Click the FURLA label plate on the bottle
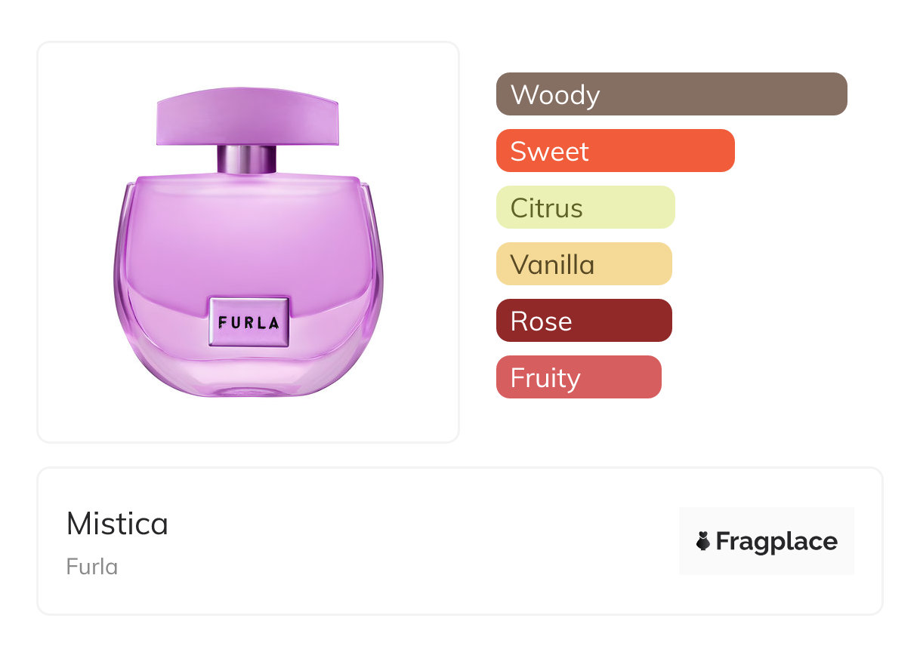 coord(249,322)
